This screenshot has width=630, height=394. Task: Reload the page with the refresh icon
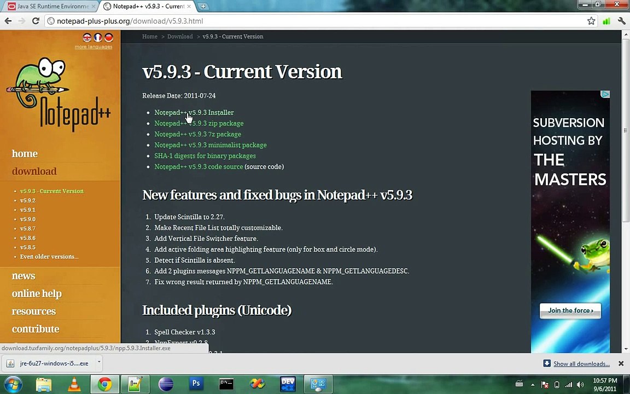(36, 21)
